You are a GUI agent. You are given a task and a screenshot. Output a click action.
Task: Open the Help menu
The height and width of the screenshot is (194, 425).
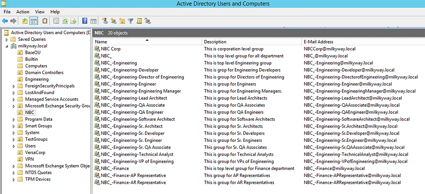pos(55,12)
